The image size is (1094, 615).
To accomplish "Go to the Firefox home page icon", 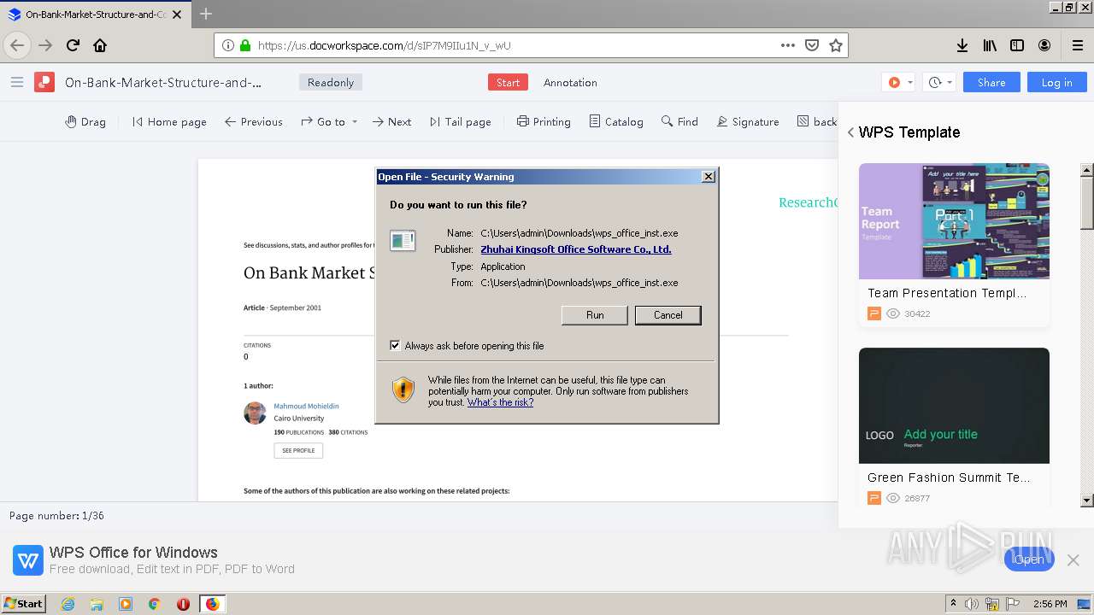I will (x=100, y=45).
